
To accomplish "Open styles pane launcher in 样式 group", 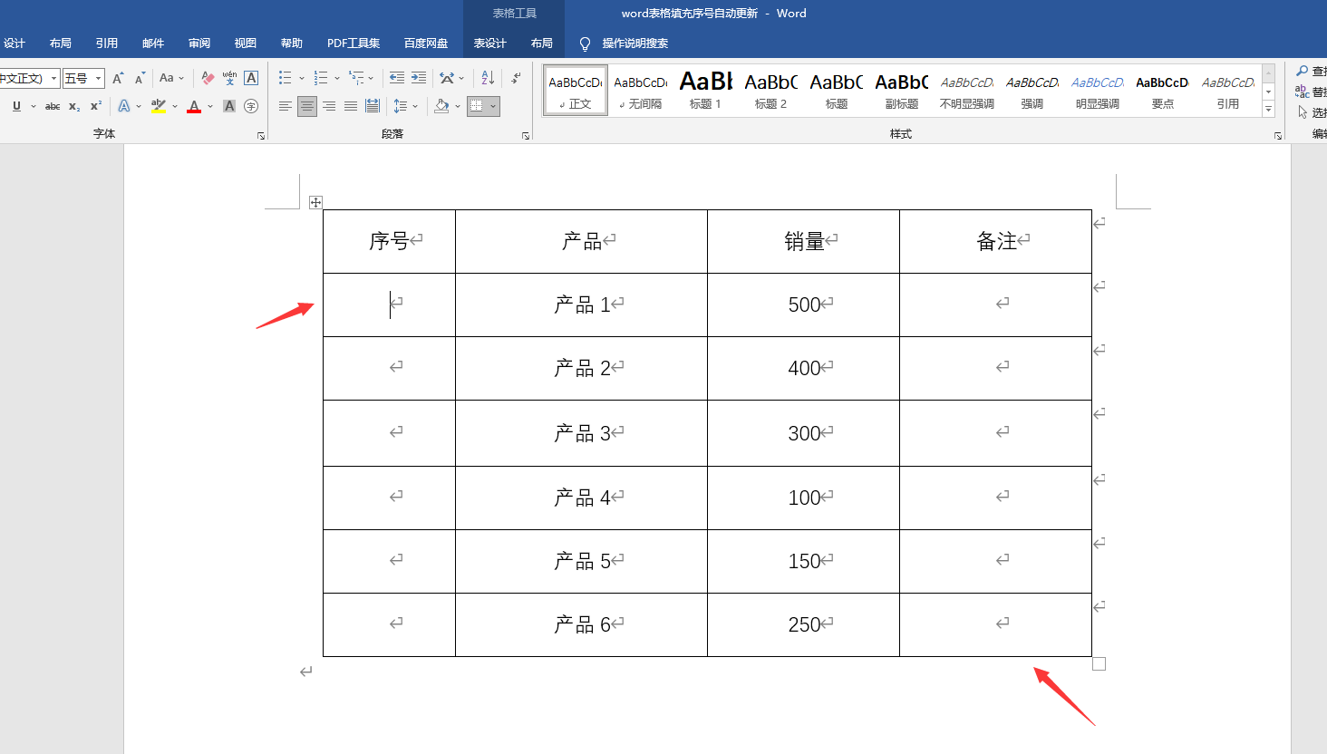I will click(x=1278, y=136).
